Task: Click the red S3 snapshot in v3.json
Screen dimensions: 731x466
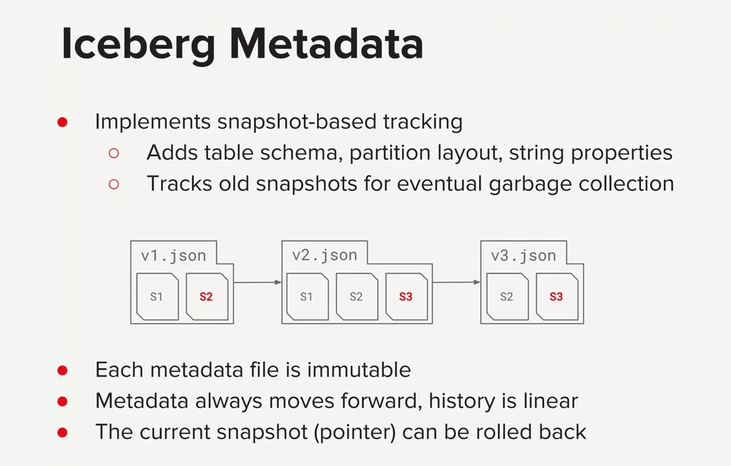Action: pos(557,297)
